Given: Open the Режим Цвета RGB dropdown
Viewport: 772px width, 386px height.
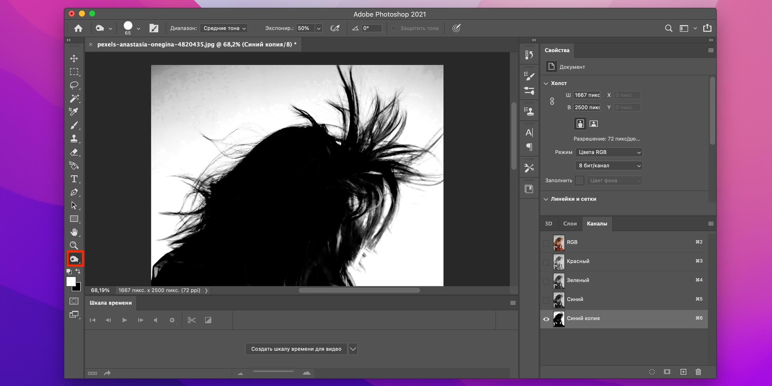Looking at the screenshot, I should 609,152.
